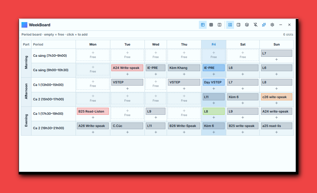The image size is (317, 193).
Task: Click the Sun column header
Action: (276, 44)
